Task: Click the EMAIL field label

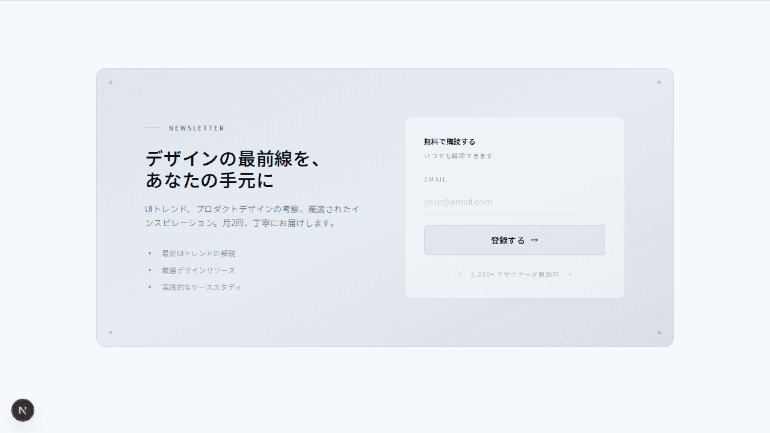Action: pyautogui.click(x=436, y=179)
